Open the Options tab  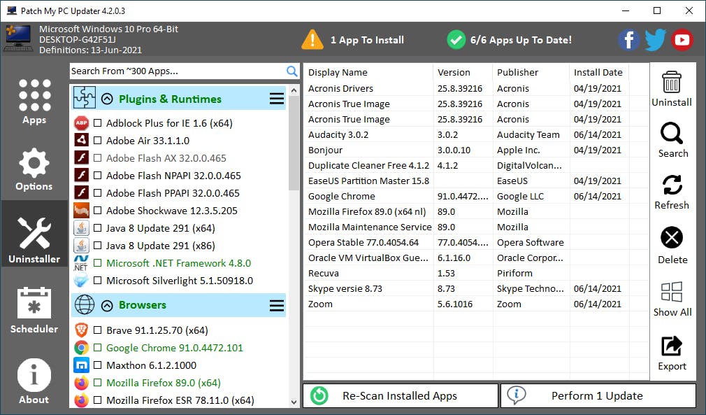tap(34, 169)
